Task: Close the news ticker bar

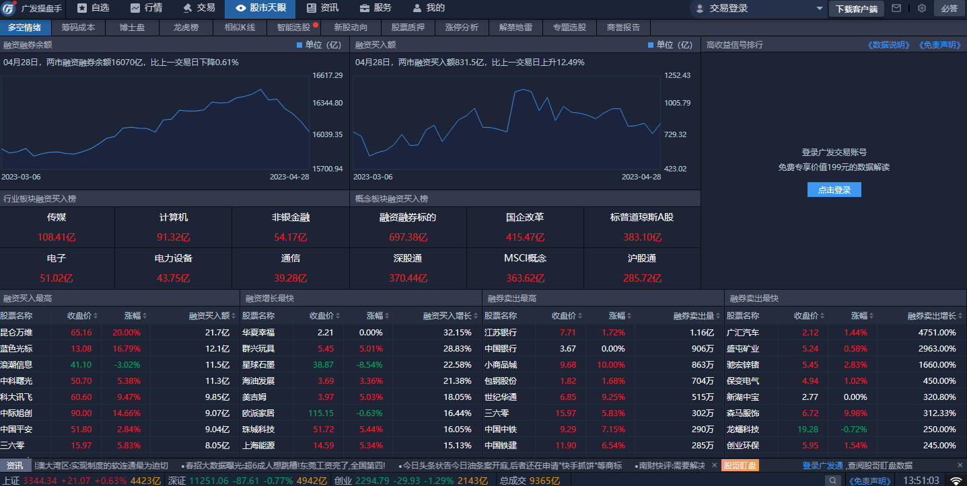Action: (x=714, y=465)
